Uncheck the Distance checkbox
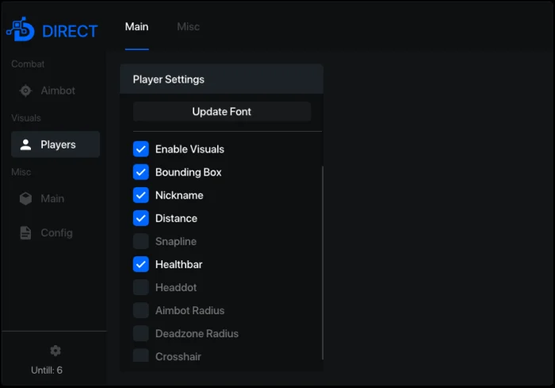This screenshot has height=388, width=555. pyautogui.click(x=141, y=218)
